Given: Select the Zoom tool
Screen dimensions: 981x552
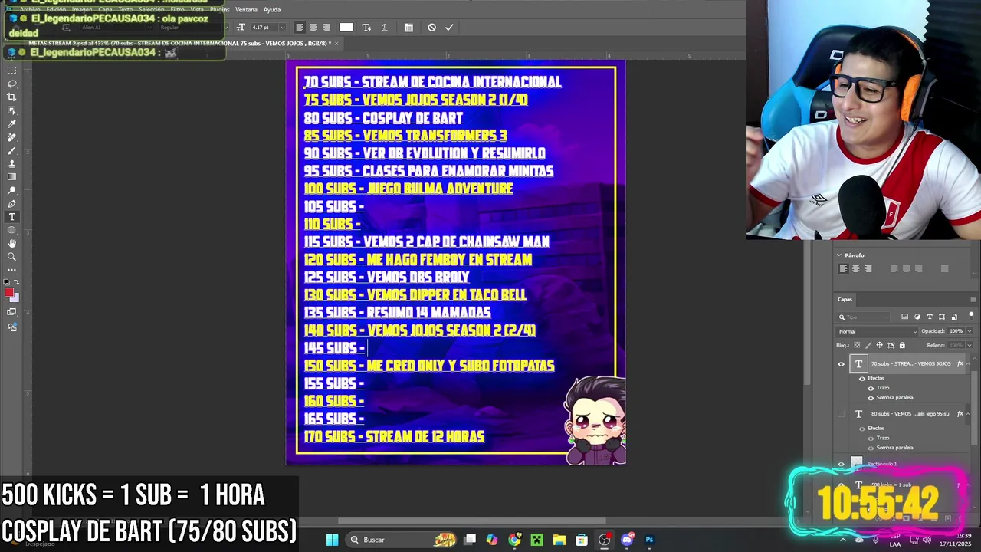Looking at the screenshot, I should tap(11, 257).
